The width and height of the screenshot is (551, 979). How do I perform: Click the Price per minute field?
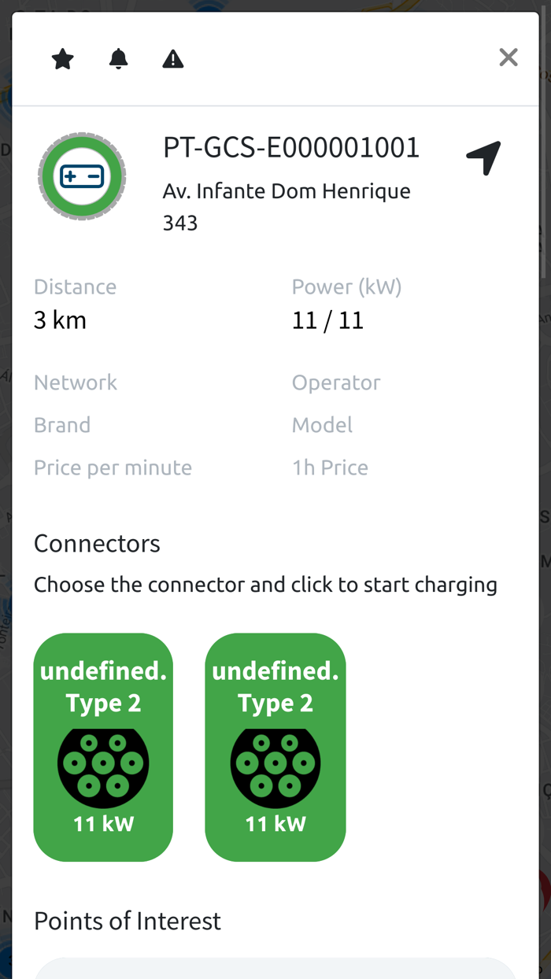click(113, 467)
